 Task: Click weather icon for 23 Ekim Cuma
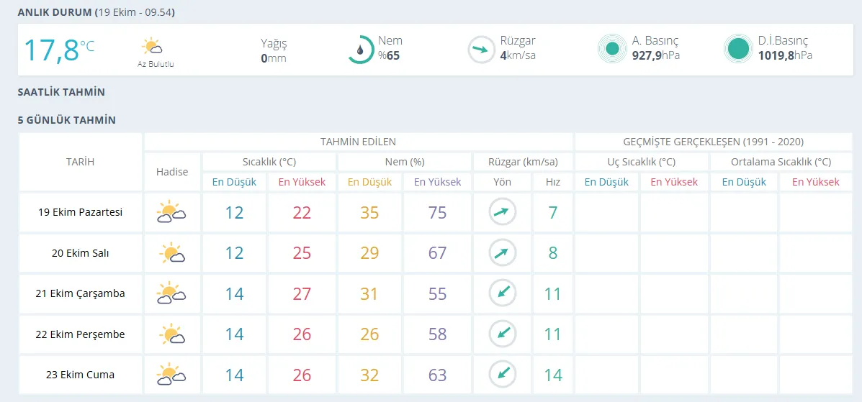(171, 375)
